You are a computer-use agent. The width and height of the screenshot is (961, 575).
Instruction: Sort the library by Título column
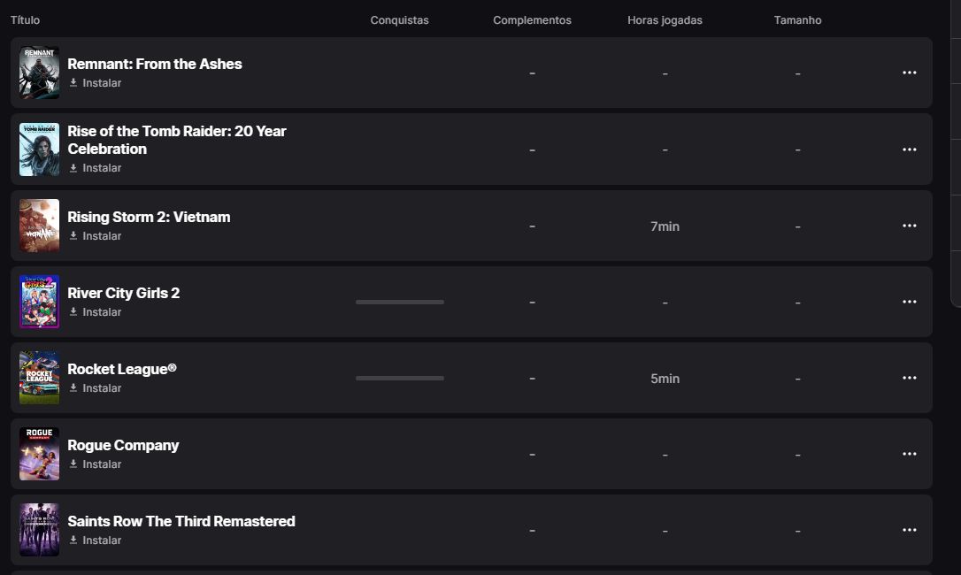[25, 20]
